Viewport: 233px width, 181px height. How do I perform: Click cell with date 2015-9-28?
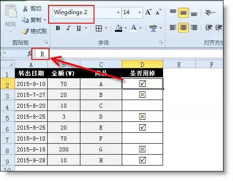[x=31, y=160]
